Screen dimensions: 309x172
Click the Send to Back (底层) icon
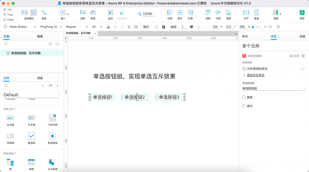click(x=93, y=13)
